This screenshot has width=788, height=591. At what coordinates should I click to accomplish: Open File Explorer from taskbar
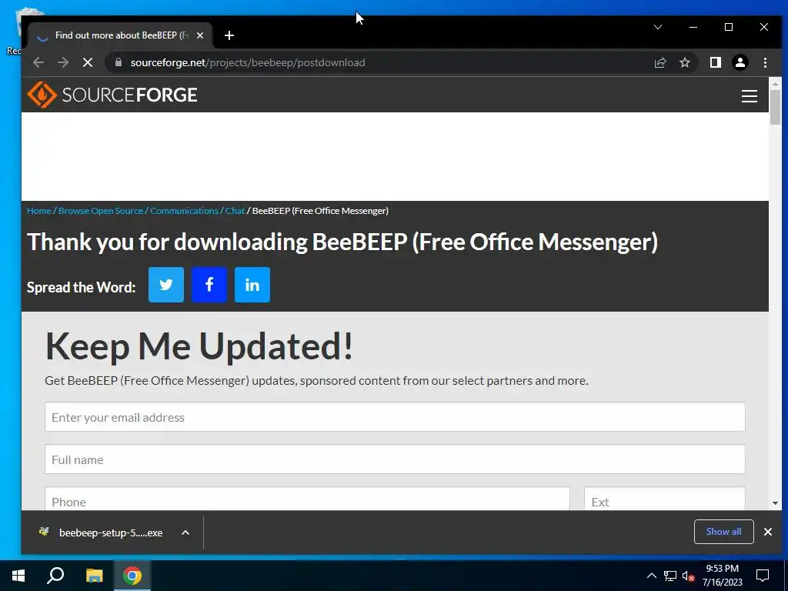coord(94,576)
